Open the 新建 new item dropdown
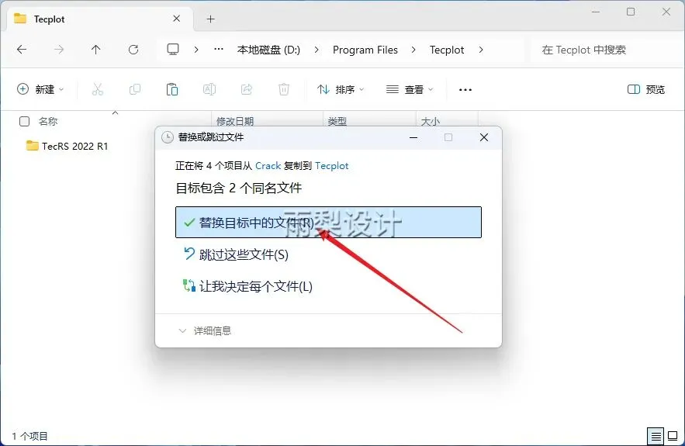Viewport: 685px width, 446px height. coord(40,89)
